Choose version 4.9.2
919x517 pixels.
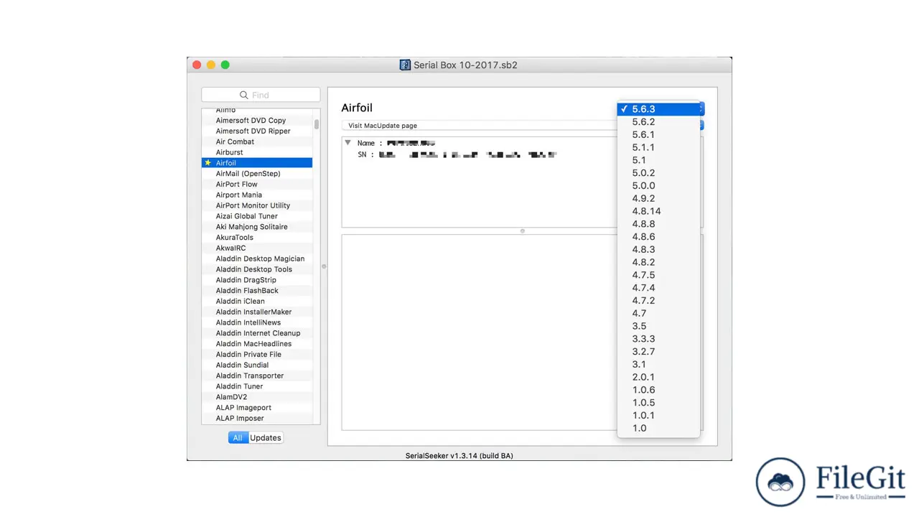point(658,198)
